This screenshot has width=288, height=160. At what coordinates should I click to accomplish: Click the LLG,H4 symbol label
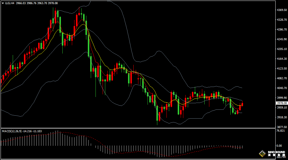(10, 3)
